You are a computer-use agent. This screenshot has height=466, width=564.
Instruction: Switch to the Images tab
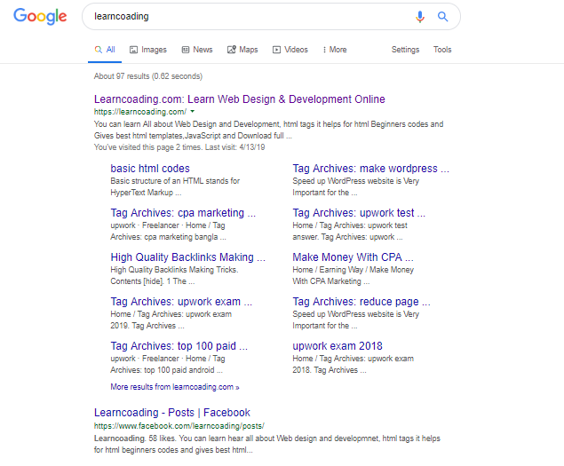pos(148,50)
